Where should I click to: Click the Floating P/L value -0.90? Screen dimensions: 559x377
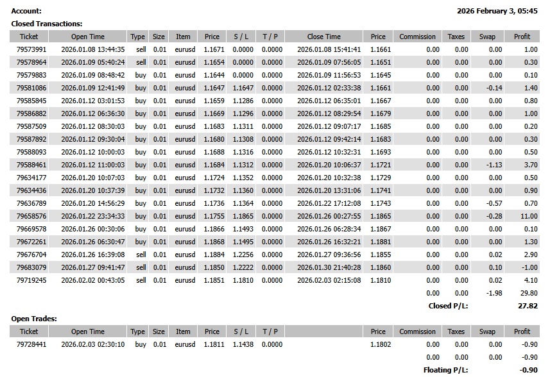528,370
